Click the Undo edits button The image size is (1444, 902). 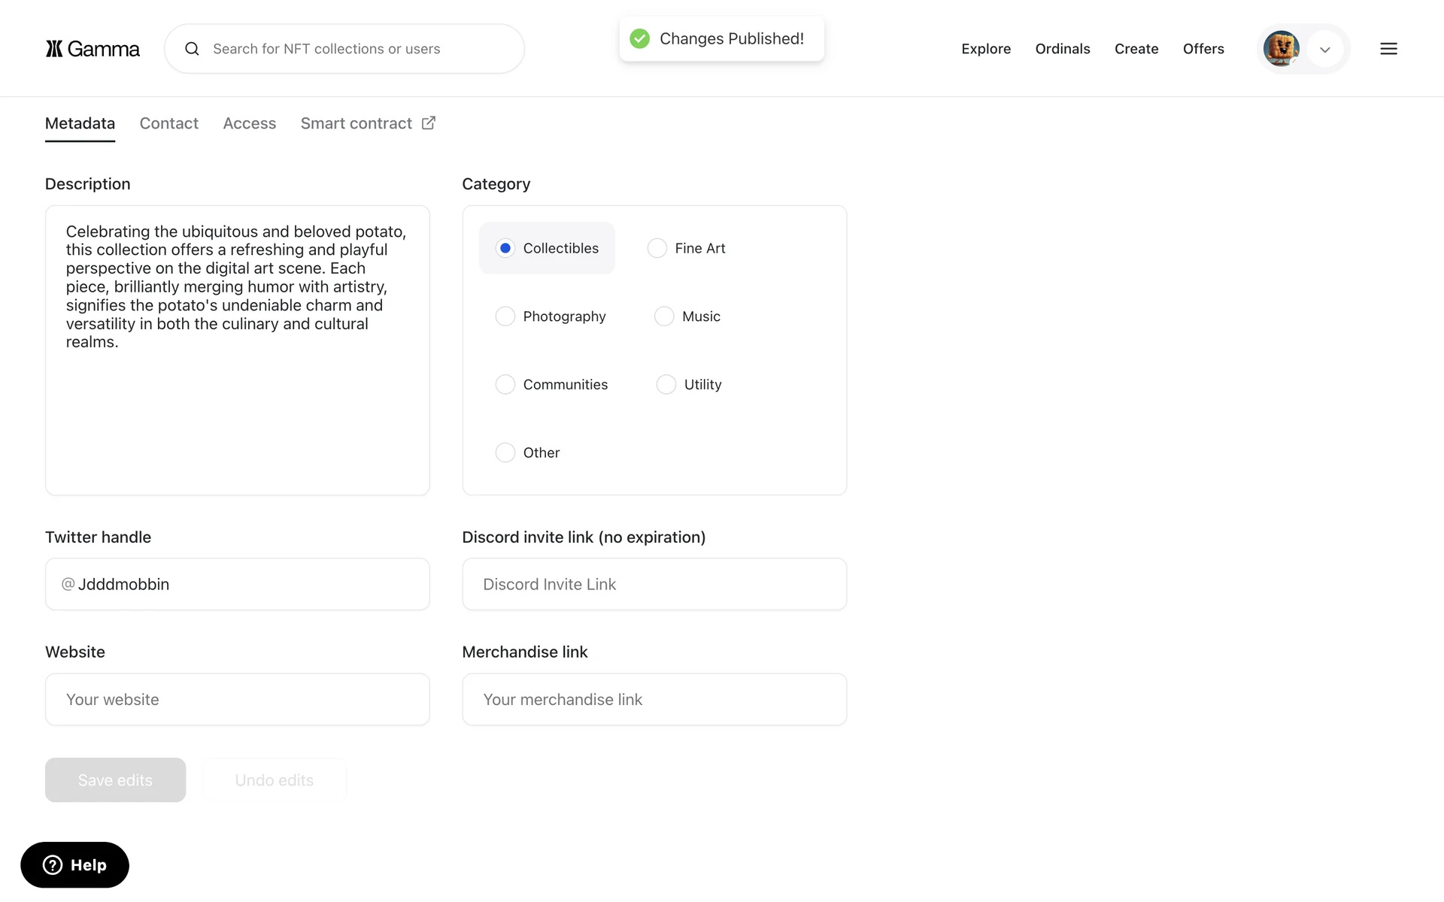pos(274,779)
